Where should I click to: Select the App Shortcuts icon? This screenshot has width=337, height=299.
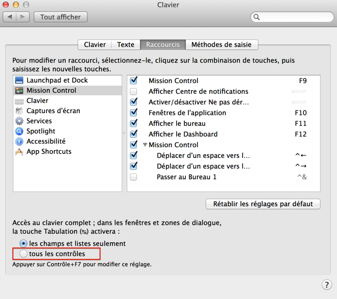[19, 152]
